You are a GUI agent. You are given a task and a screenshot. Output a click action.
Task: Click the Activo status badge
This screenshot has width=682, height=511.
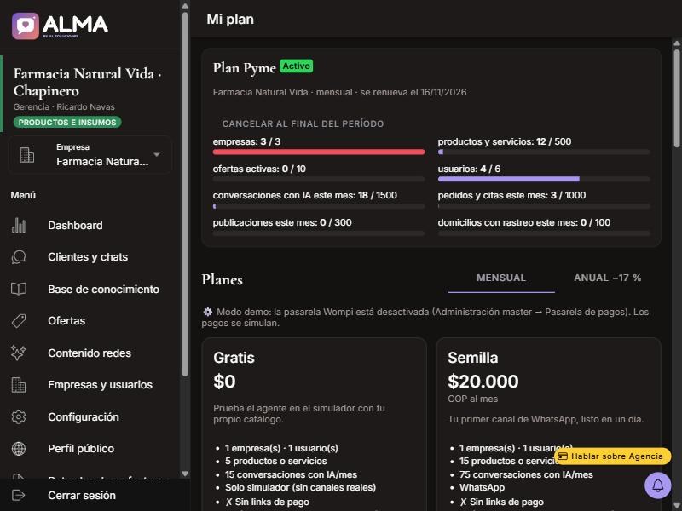click(x=296, y=66)
